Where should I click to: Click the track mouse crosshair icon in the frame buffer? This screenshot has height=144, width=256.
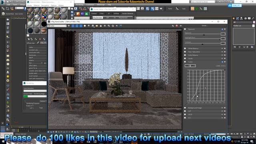(x=113, y=26)
